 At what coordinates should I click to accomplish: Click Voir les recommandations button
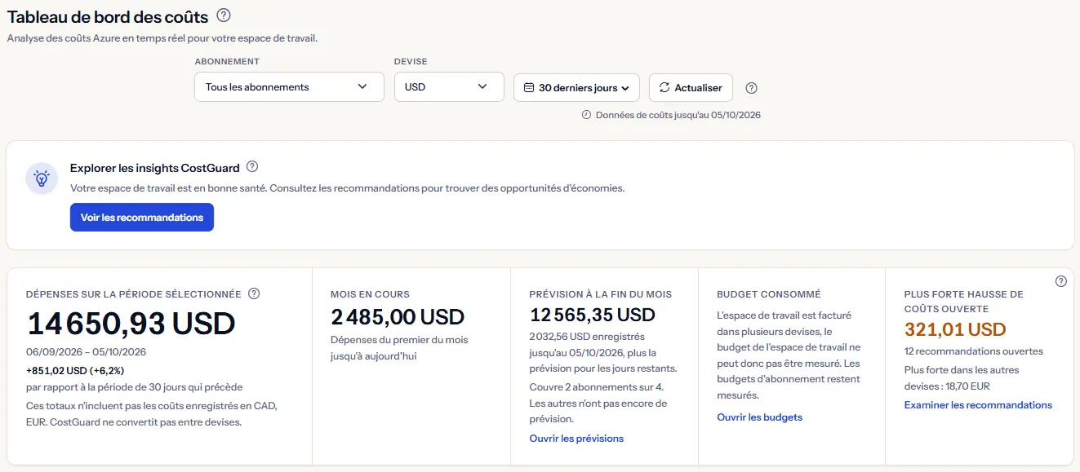[142, 218]
